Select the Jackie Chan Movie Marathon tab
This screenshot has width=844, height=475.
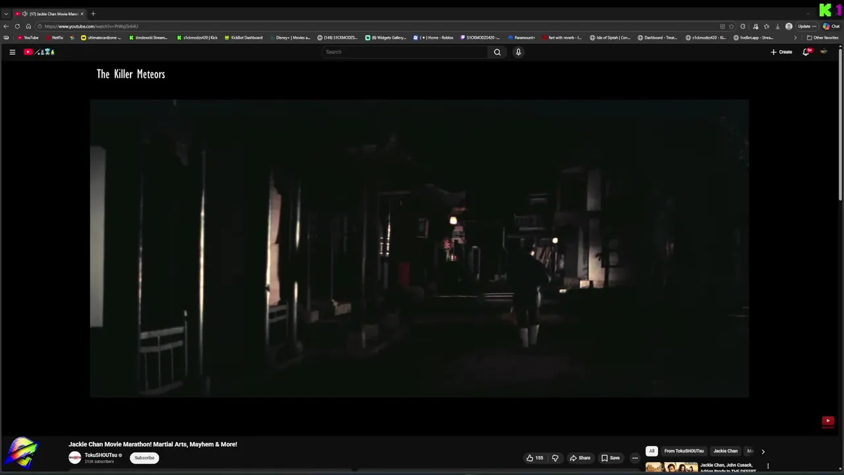50,14
